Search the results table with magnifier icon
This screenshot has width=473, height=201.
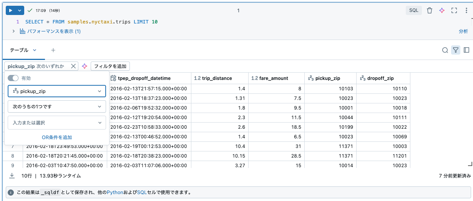(x=445, y=50)
